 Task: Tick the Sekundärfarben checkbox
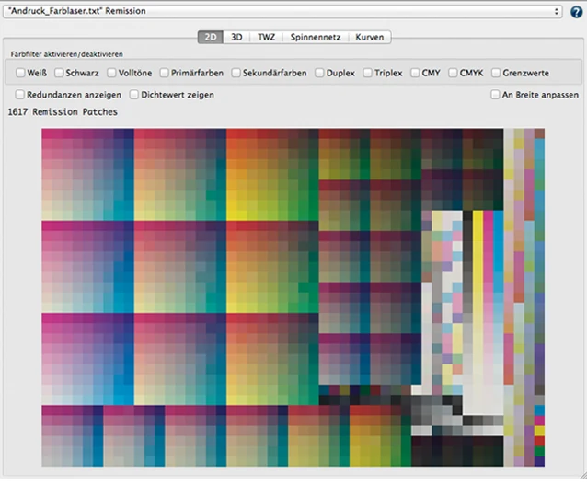tap(236, 73)
